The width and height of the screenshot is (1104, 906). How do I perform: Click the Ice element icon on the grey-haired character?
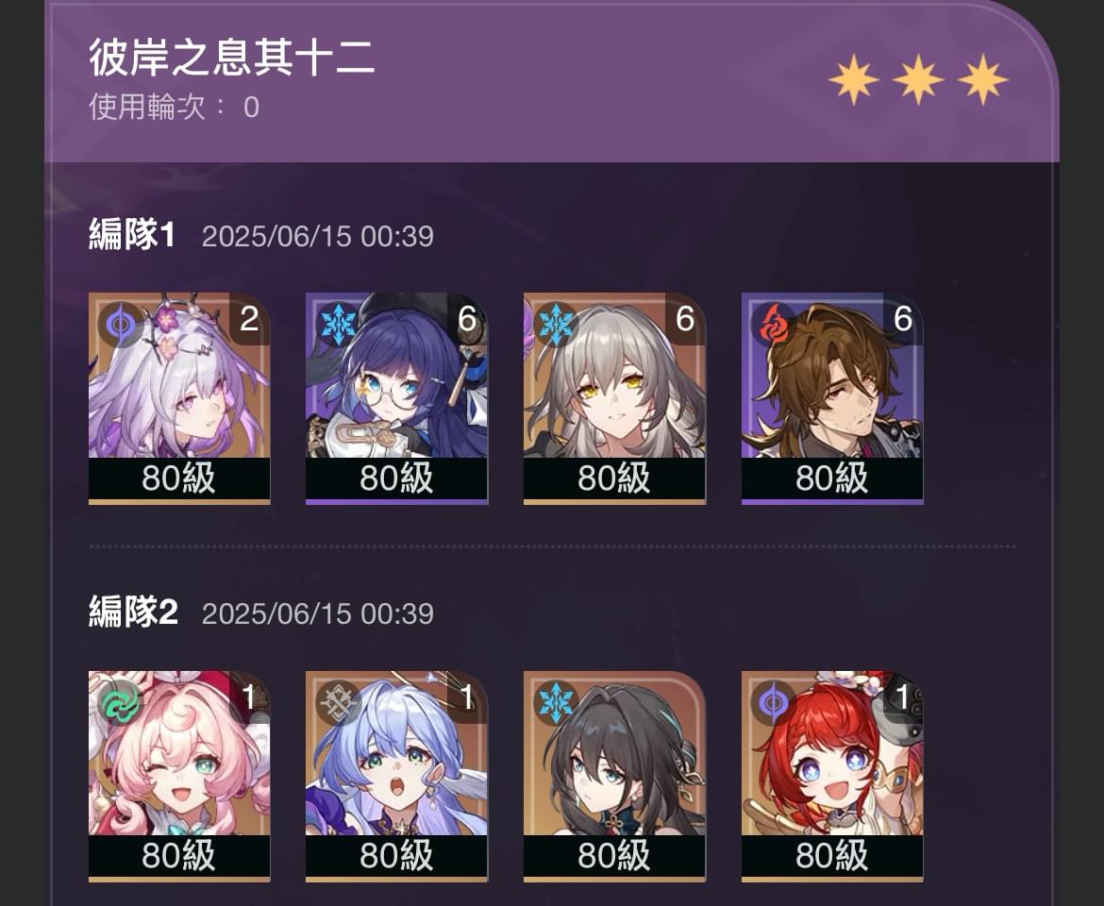click(x=556, y=326)
